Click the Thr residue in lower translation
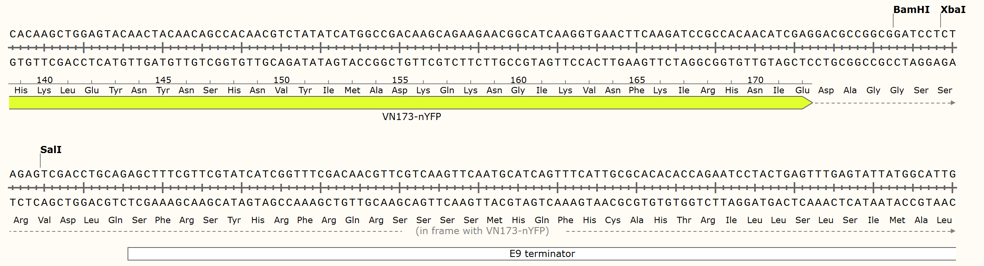This screenshot has height=266, width=984. pos(684,220)
